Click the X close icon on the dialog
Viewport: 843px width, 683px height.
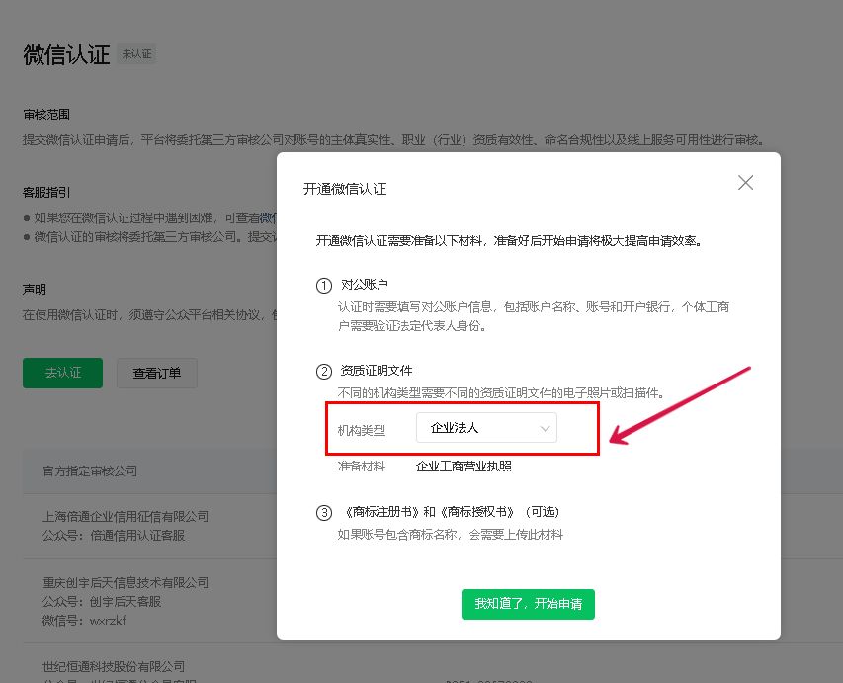click(x=745, y=182)
